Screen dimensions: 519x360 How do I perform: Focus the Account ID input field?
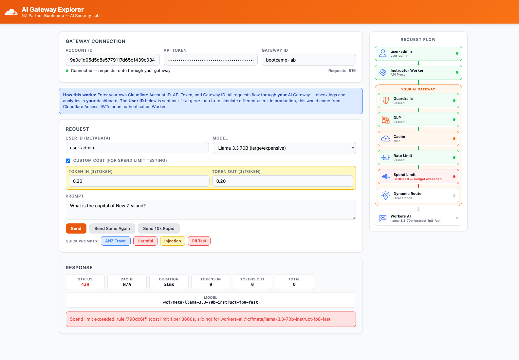[113, 60]
